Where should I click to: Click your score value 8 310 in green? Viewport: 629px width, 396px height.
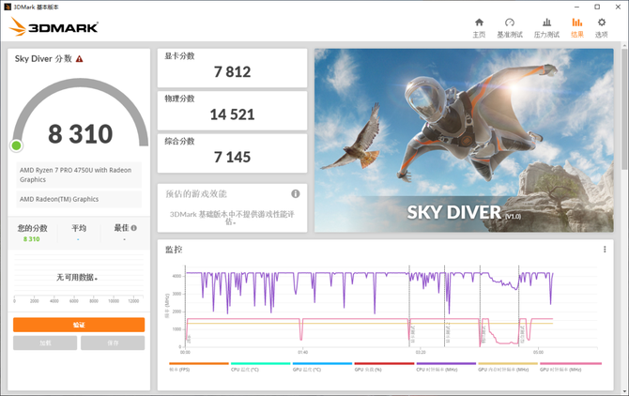(31, 239)
